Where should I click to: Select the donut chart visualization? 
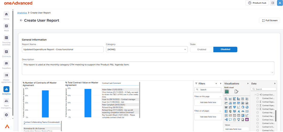(247, 107)
